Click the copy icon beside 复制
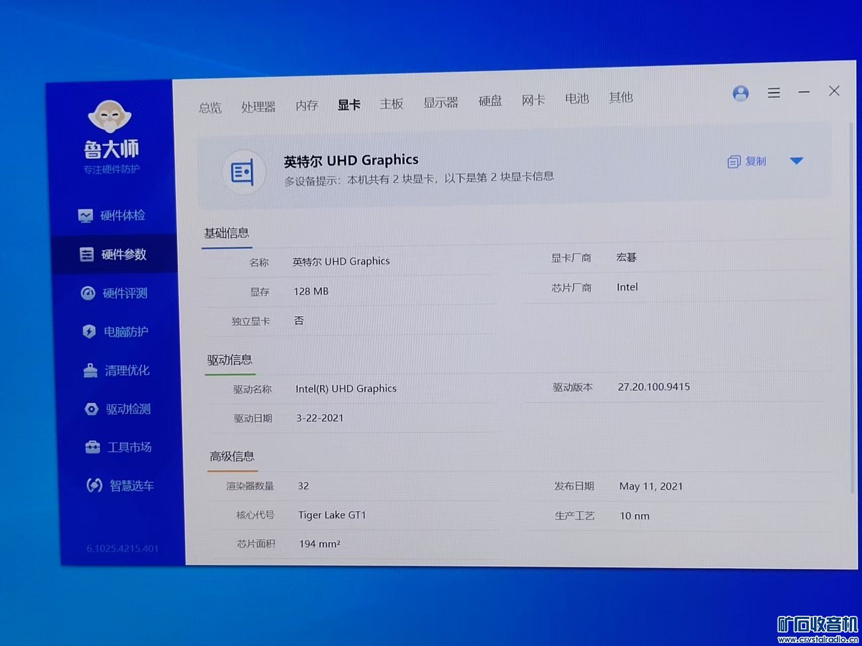Screen dimensions: 862x646 [x=734, y=162]
